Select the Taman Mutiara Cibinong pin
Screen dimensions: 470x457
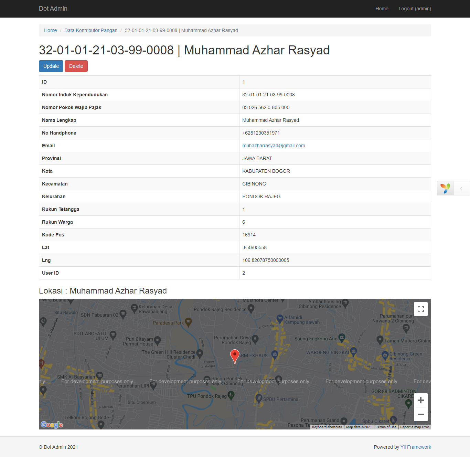pyautogui.click(x=380, y=340)
